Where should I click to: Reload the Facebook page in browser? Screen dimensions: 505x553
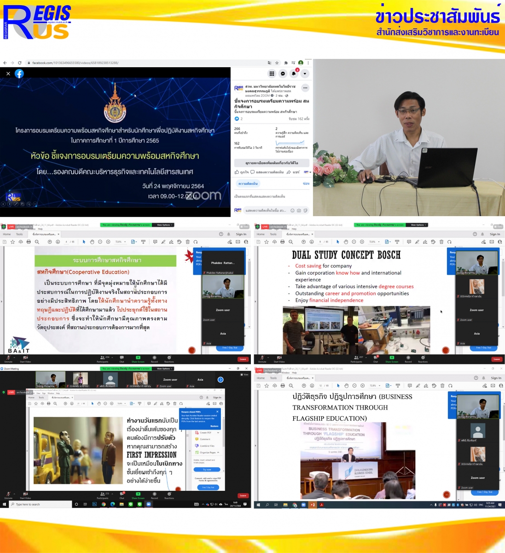19,63
